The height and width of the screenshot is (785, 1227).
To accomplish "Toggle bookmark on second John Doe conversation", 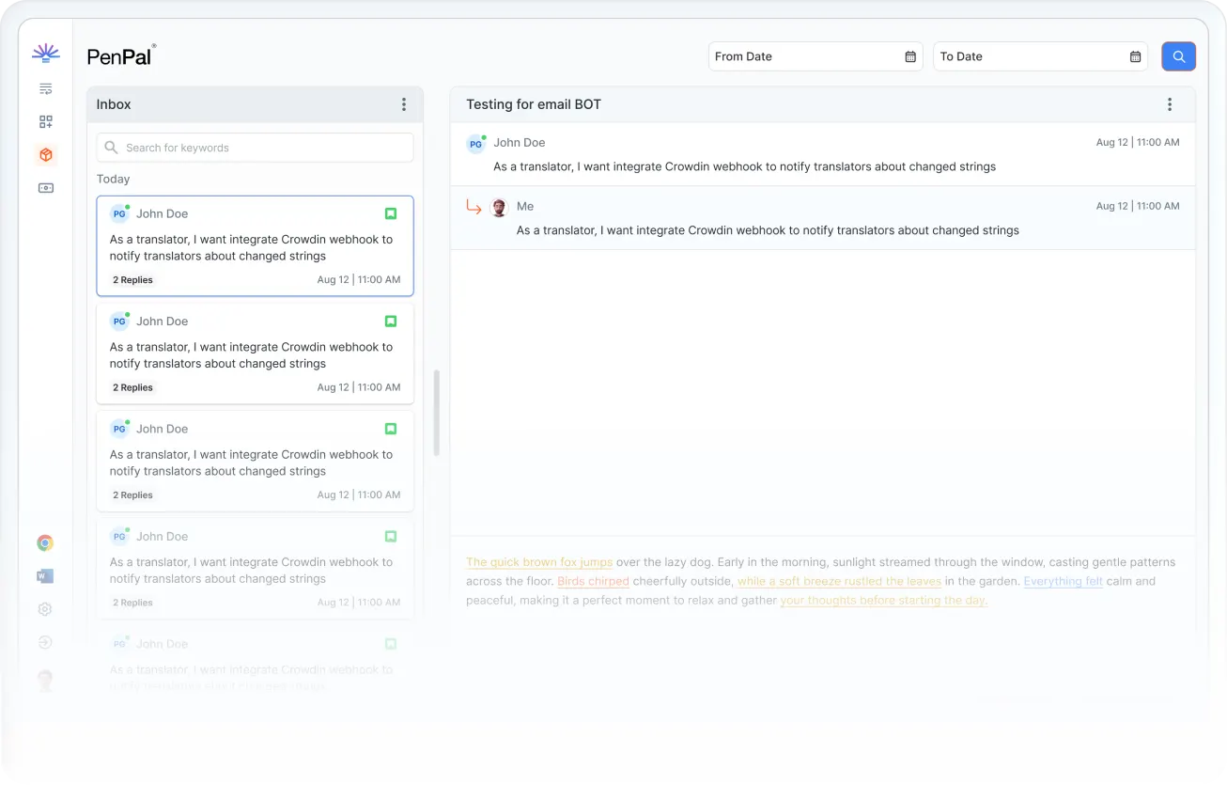I will [x=391, y=322].
